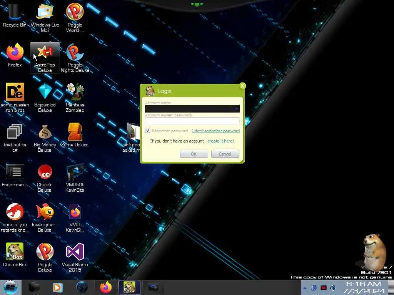Screen dimensions: 394x295
Task: Open Peggle Nights Deluxe shortcut
Action: coord(75,58)
